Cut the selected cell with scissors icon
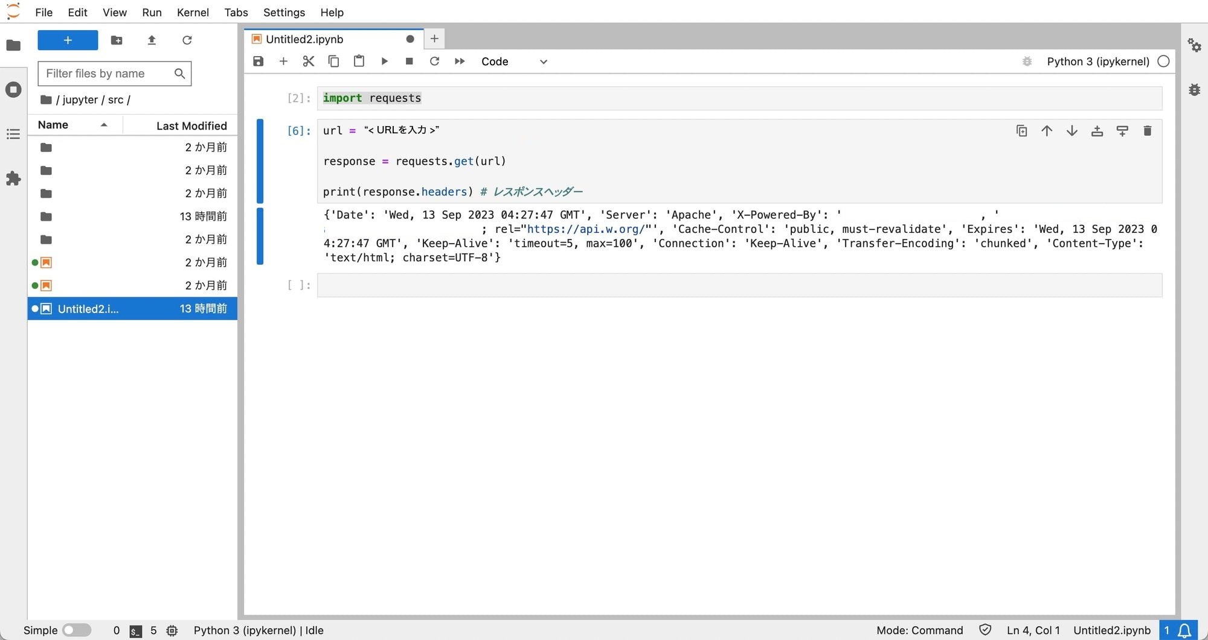The width and height of the screenshot is (1208, 640). coord(309,62)
